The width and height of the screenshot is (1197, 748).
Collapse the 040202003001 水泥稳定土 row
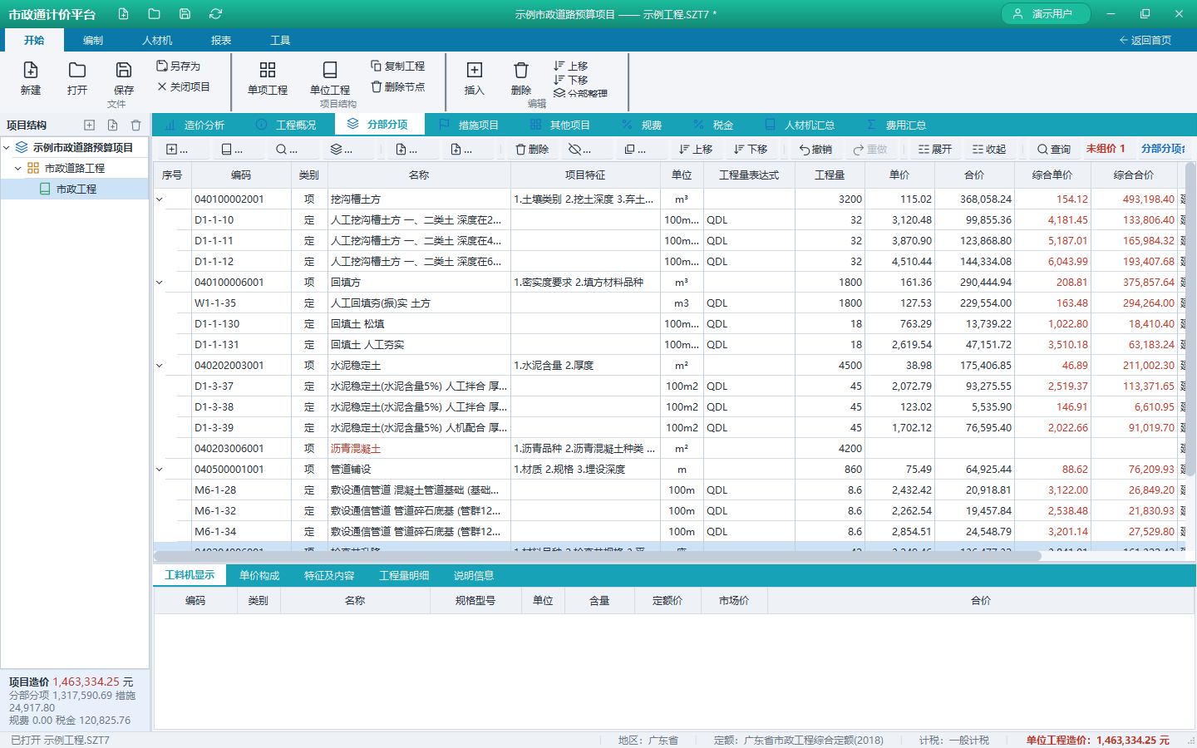160,366
